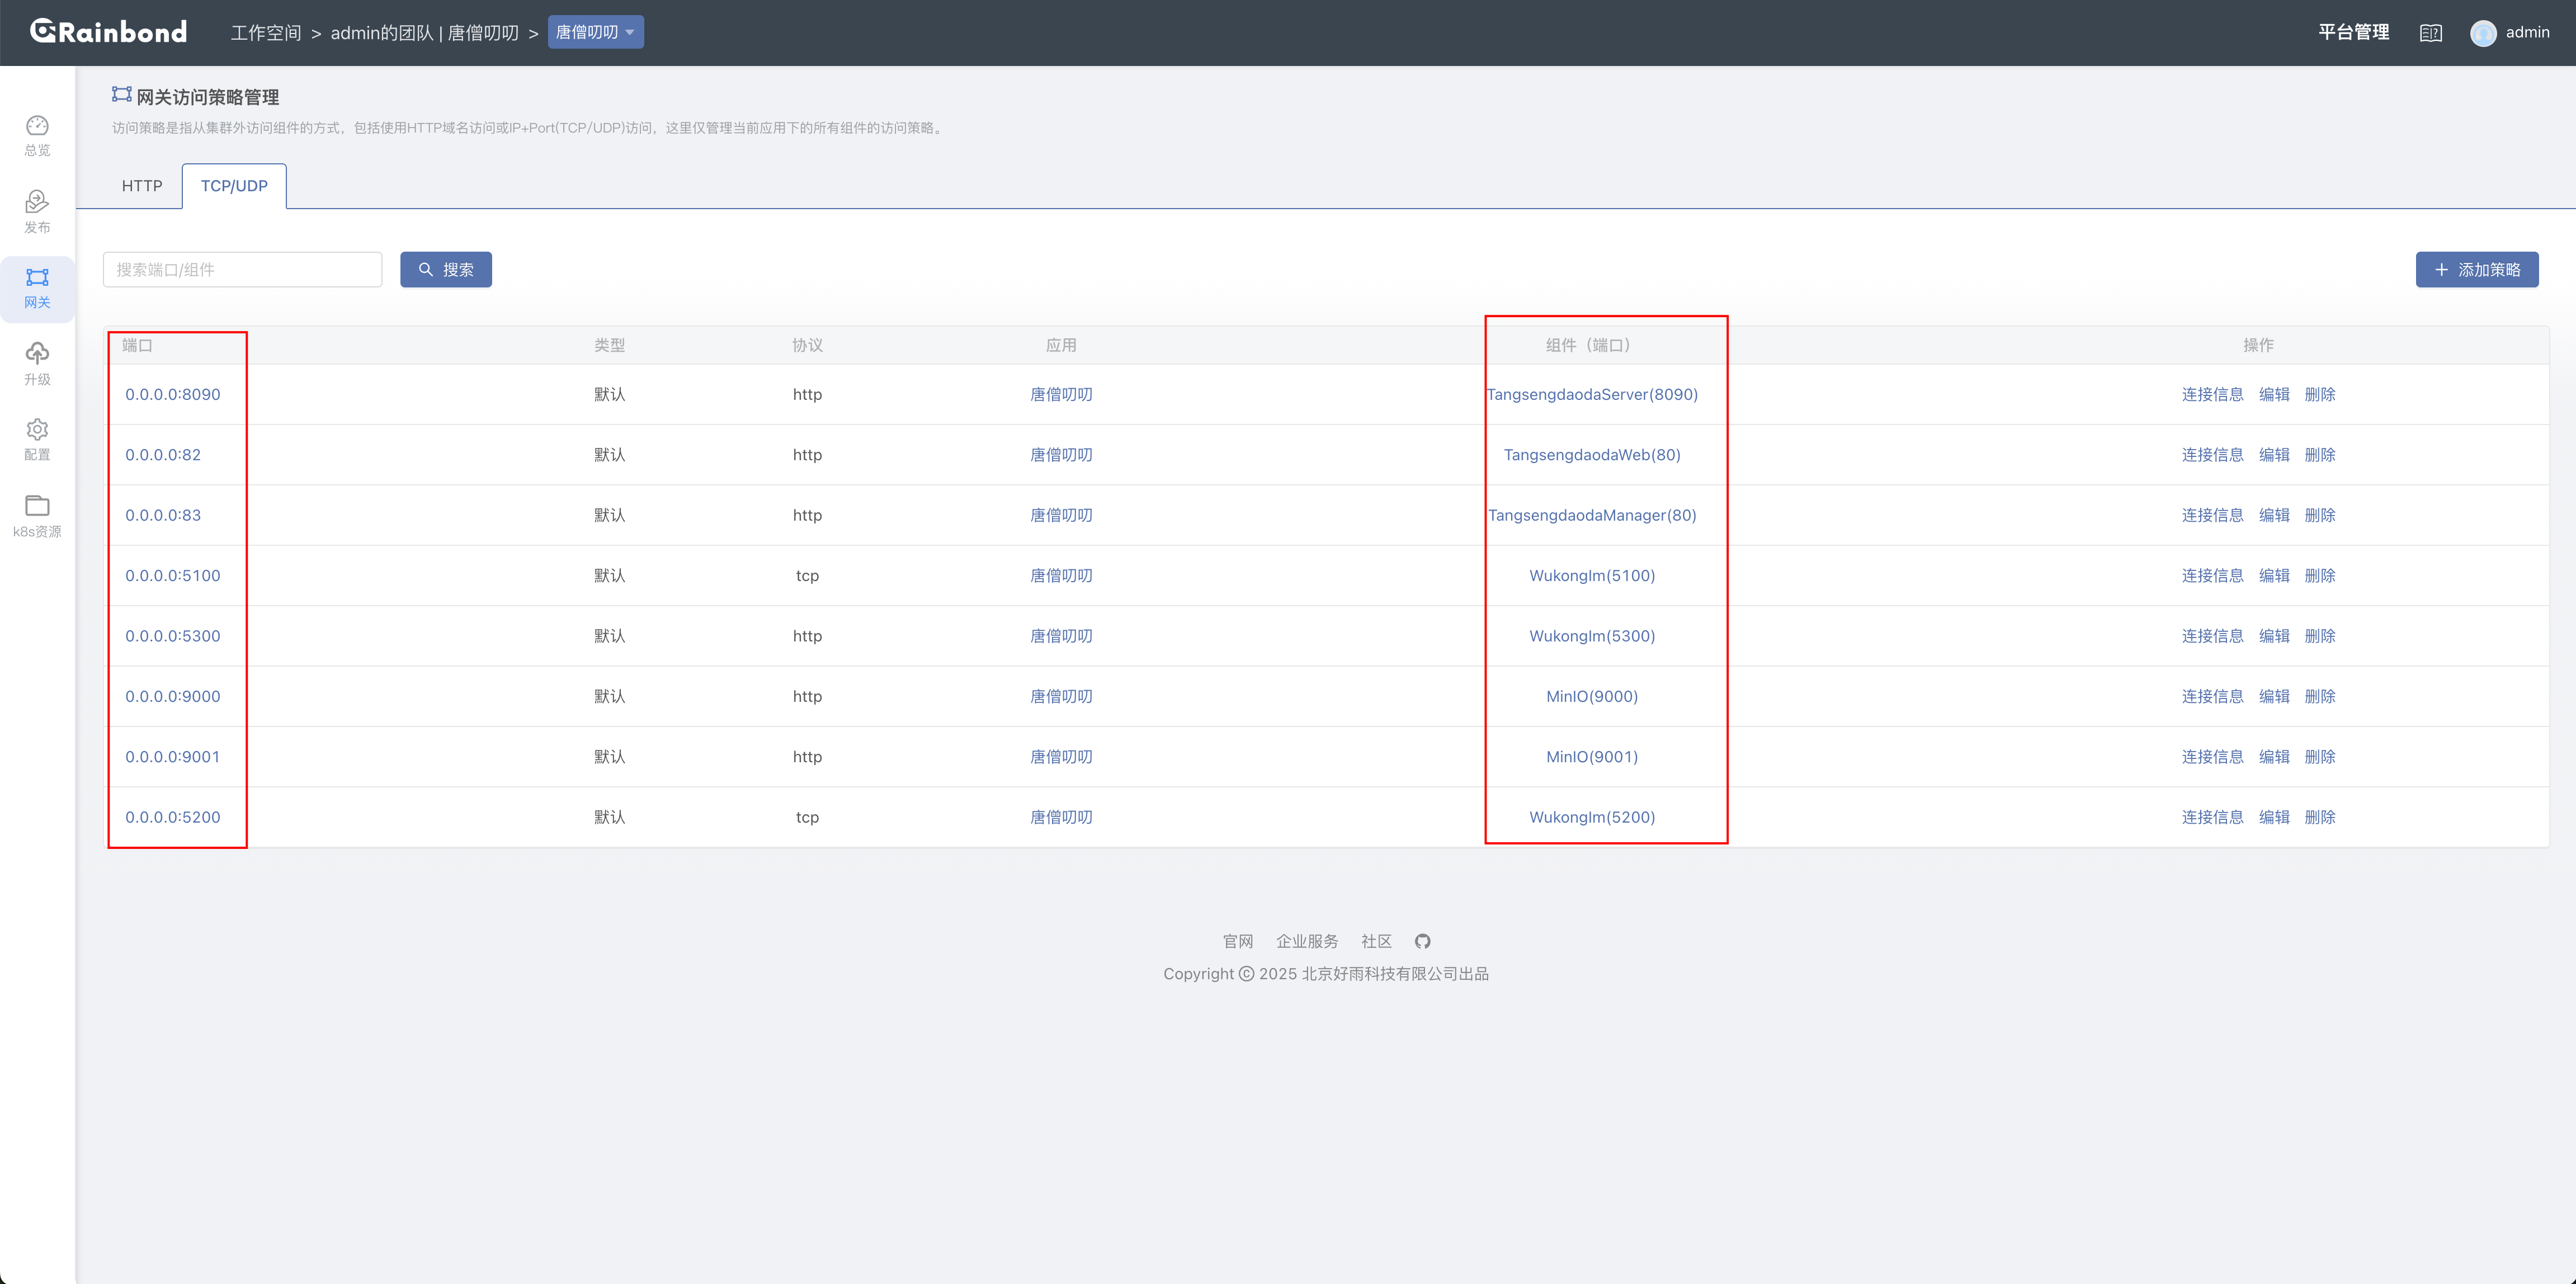Viewport: 2576px width, 1284px height.
Task: Open the k8s资源 folder icon
Action: [37, 506]
